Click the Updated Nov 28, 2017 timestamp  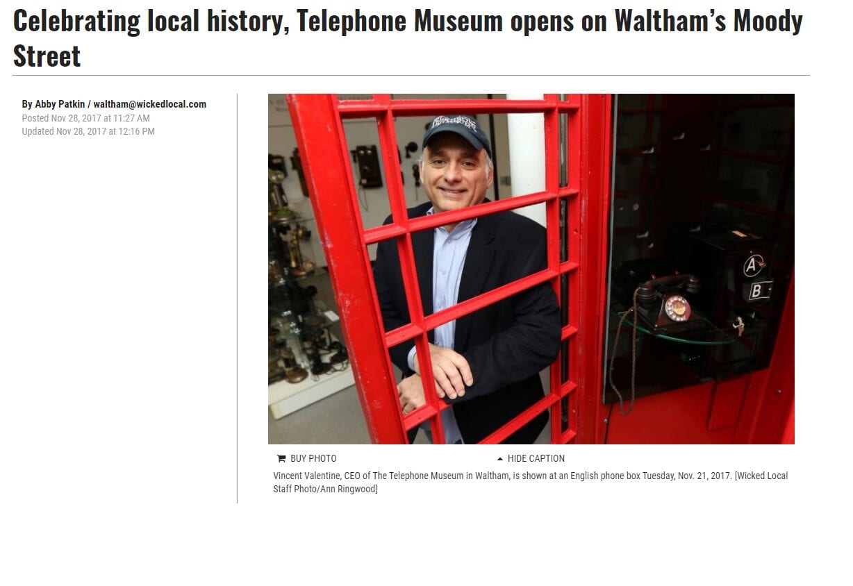pos(88,131)
